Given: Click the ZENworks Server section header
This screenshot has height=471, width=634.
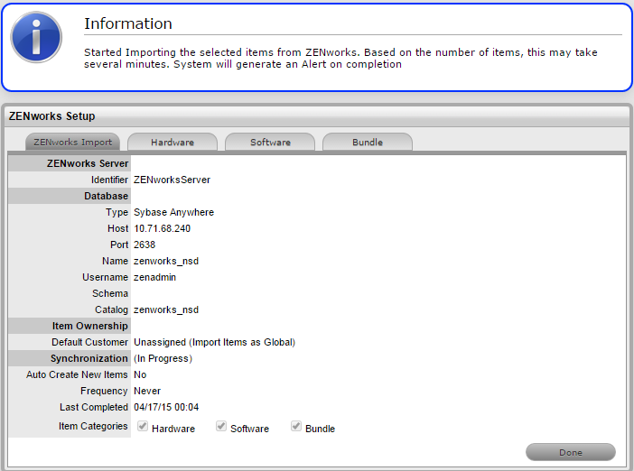Looking at the screenshot, I should pos(88,163).
